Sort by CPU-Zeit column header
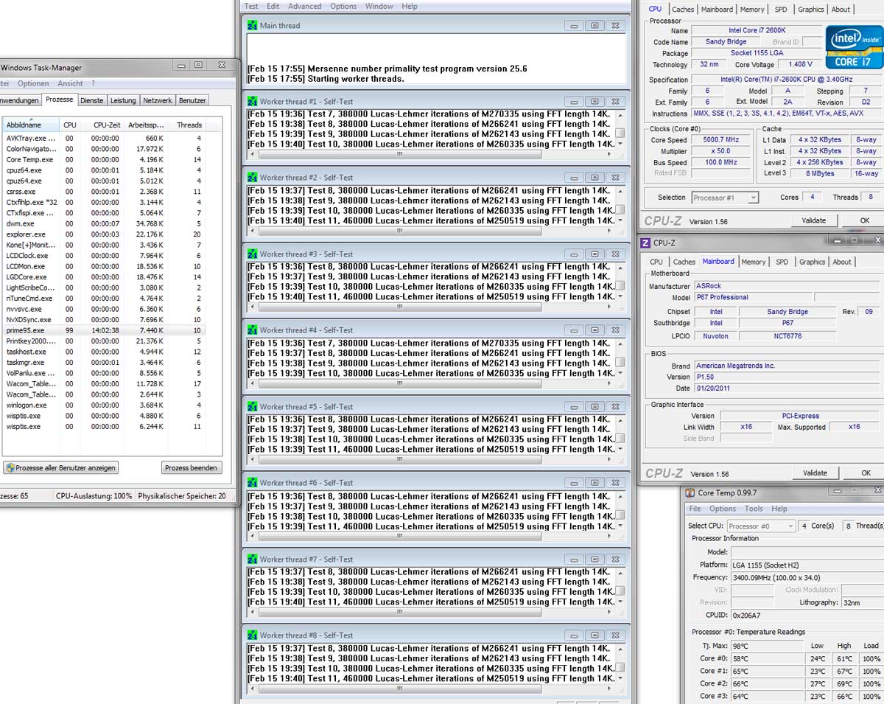This screenshot has width=884, height=704. coord(101,125)
